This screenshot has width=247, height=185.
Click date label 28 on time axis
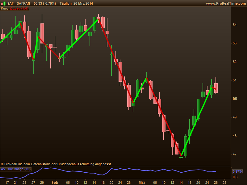[224, 183]
